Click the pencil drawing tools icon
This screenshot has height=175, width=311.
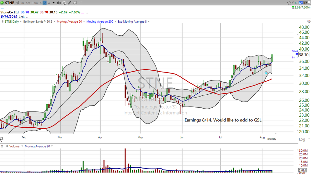[69, 3]
